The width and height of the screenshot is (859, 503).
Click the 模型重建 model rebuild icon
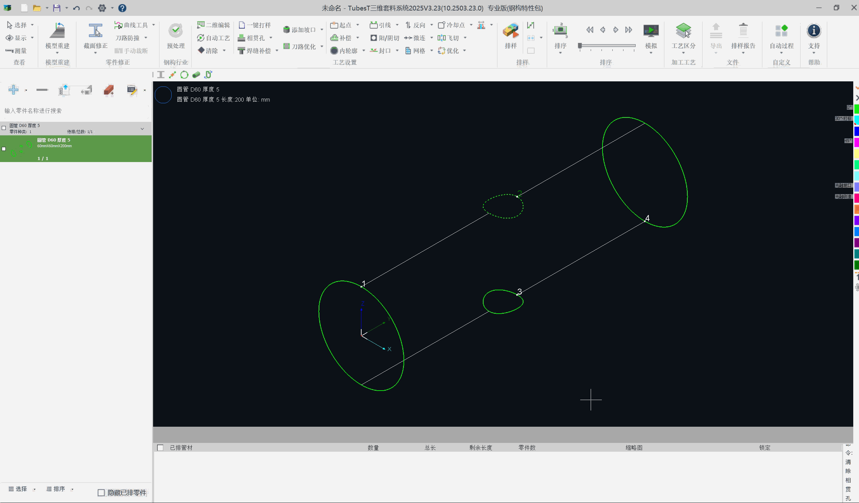[x=57, y=31]
